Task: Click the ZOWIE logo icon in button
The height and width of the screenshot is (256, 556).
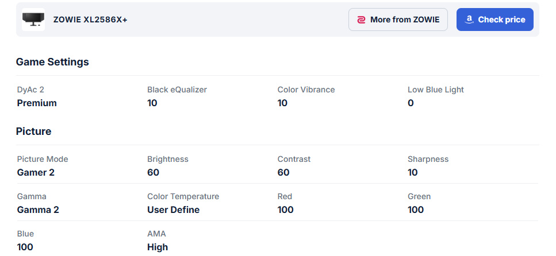Action: (x=361, y=20)
